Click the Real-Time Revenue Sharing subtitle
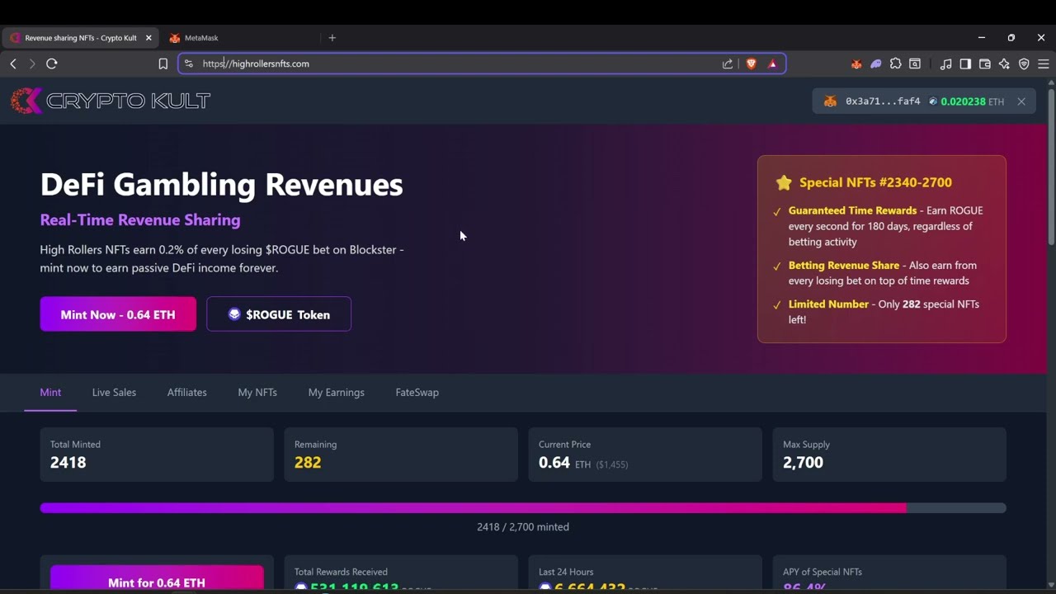Image resolution: width=1056 pixels, height=594 pixels. pyautogui.click(x=140, y=220)
